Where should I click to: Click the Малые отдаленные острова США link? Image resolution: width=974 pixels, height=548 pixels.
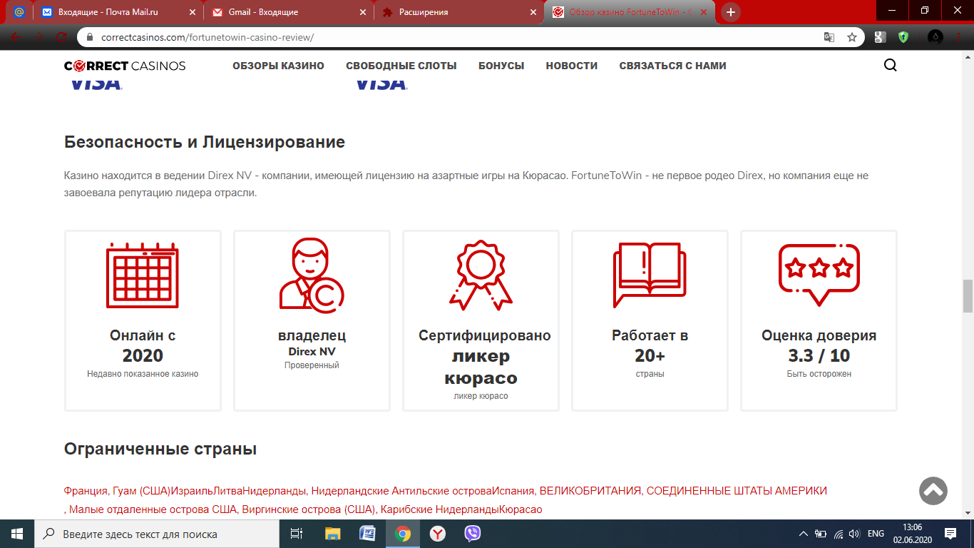click(153, 509)
